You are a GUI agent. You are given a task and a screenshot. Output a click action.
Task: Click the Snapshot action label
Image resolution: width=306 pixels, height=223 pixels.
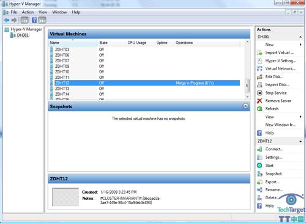(x=274, y=174)
